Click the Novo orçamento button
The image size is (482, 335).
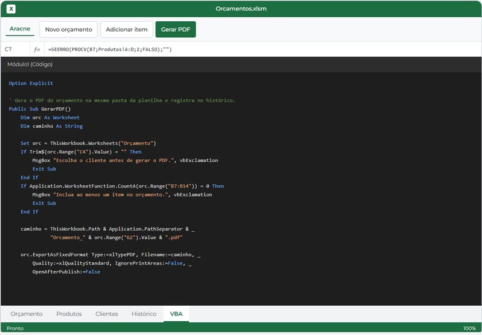point(68,29)
